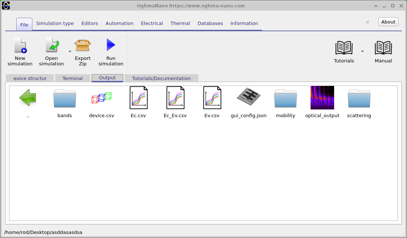Click the Export Zip box icon
Viewport: 407px width, 238px height.
click(82, 45)
